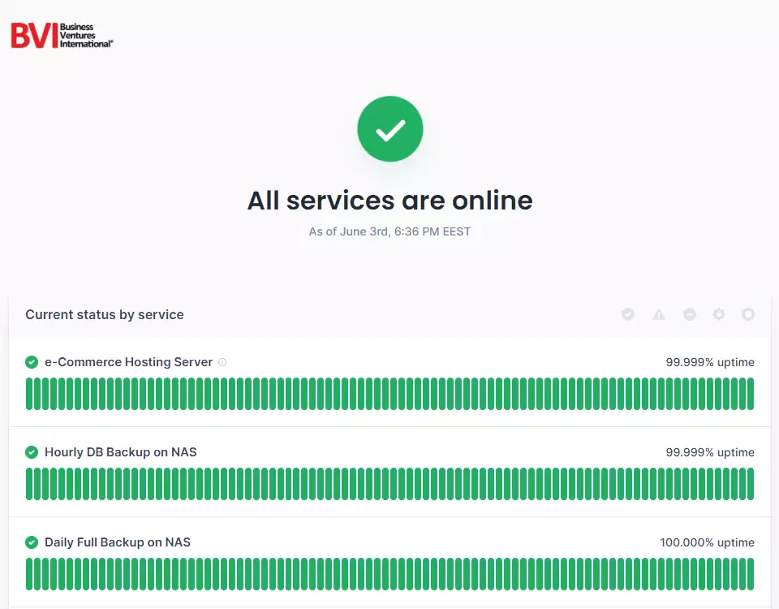The image size is (779, 609).
Task: Click the All services are online heading
Action: pyautogui.click(x=390, y=201)
